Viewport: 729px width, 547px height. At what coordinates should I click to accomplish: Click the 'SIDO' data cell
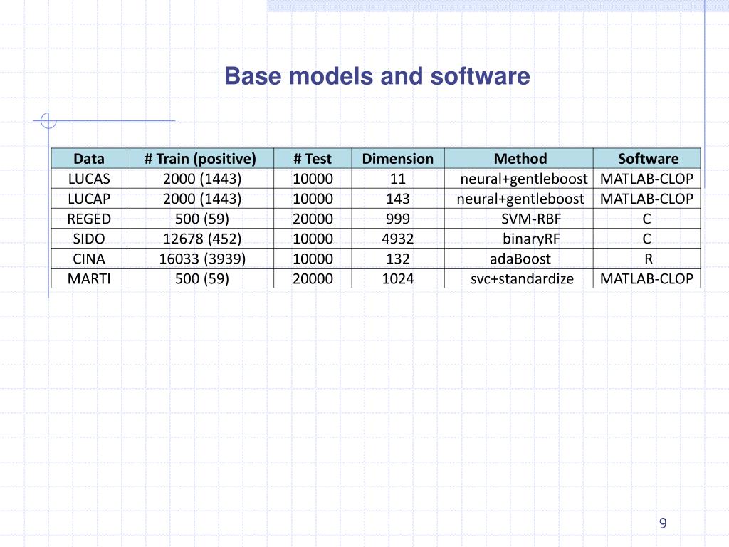pyautogui.click(x=89, y=239)
